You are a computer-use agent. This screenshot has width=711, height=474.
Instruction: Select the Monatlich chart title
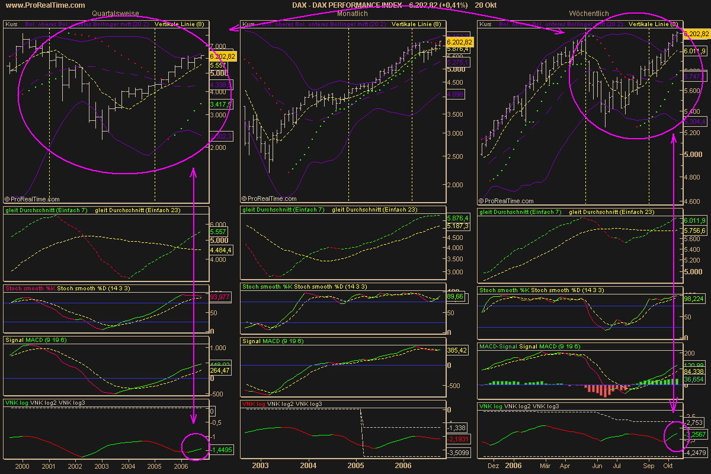click(351, 13)
